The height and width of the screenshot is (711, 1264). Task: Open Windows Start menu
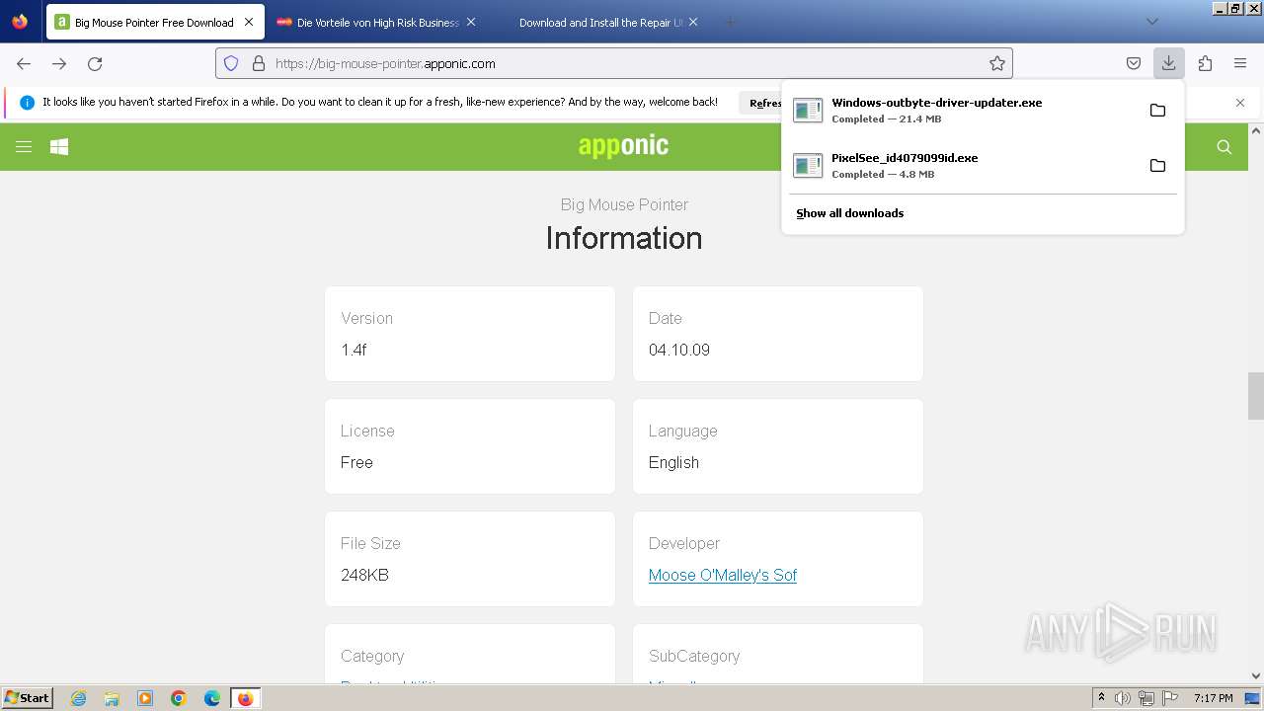click(x=27, y=698)
